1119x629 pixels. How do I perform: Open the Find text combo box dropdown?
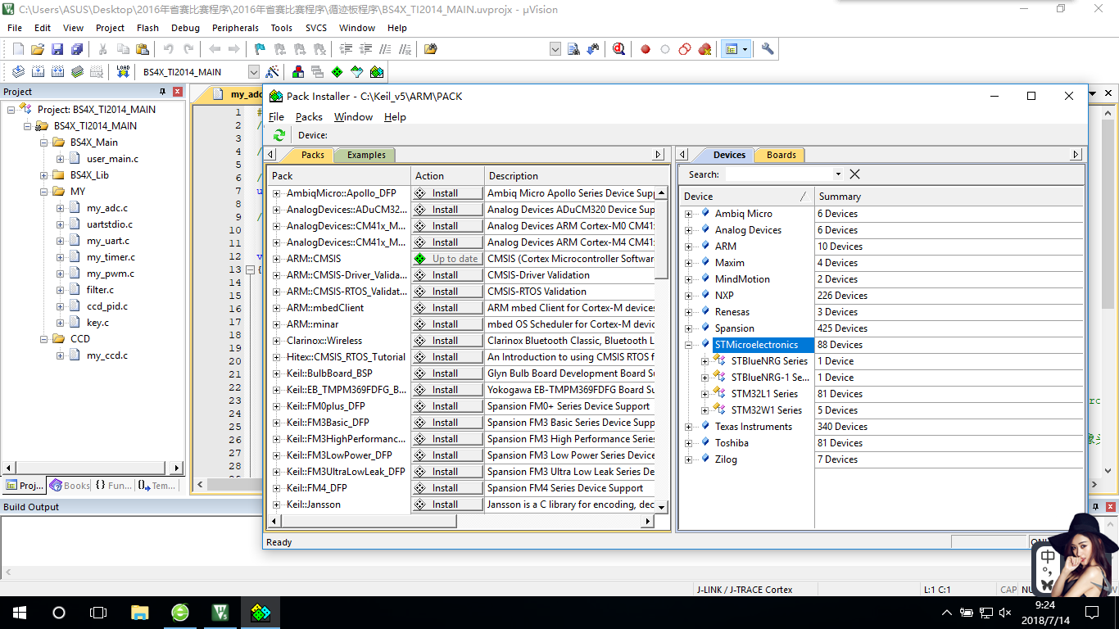point(555,49)
